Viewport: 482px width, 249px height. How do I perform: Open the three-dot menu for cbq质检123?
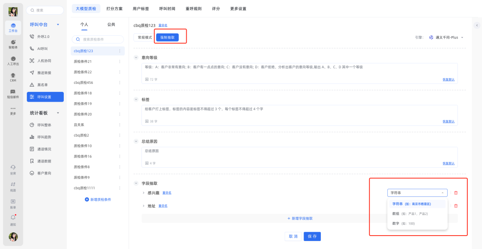[120, 51]
